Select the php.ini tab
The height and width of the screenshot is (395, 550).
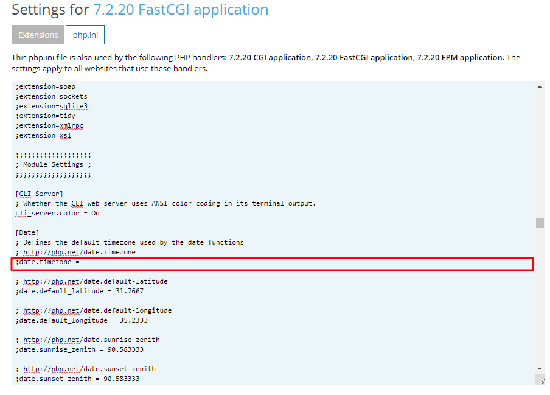click(x=85, y=35)
